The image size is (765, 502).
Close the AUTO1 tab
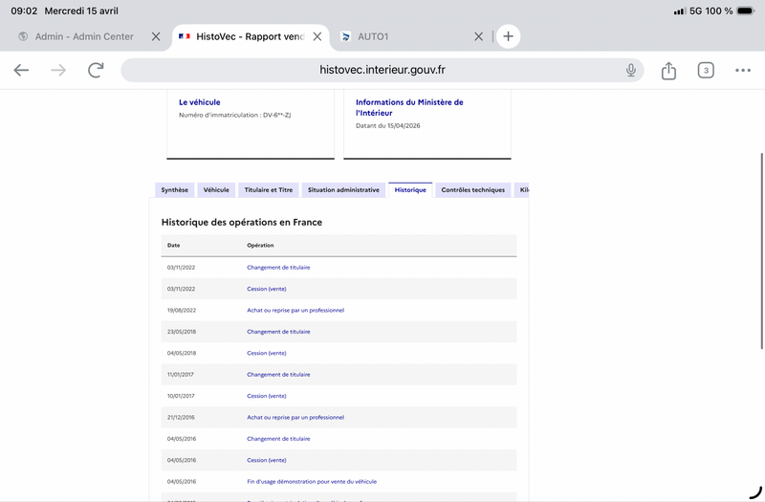(479, 36)
